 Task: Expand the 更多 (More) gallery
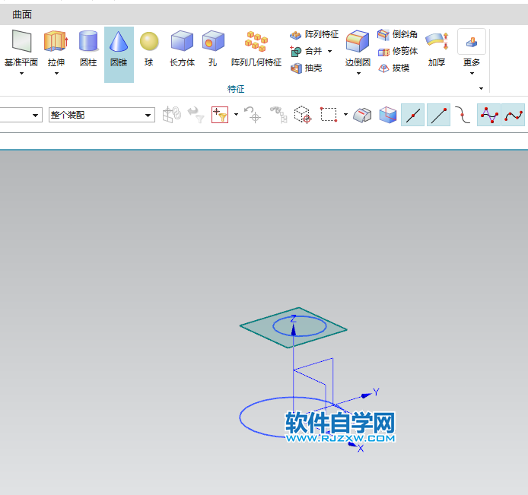coord(472,74)
